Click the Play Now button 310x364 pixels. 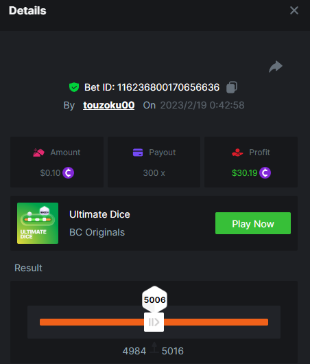pos(253,223)
